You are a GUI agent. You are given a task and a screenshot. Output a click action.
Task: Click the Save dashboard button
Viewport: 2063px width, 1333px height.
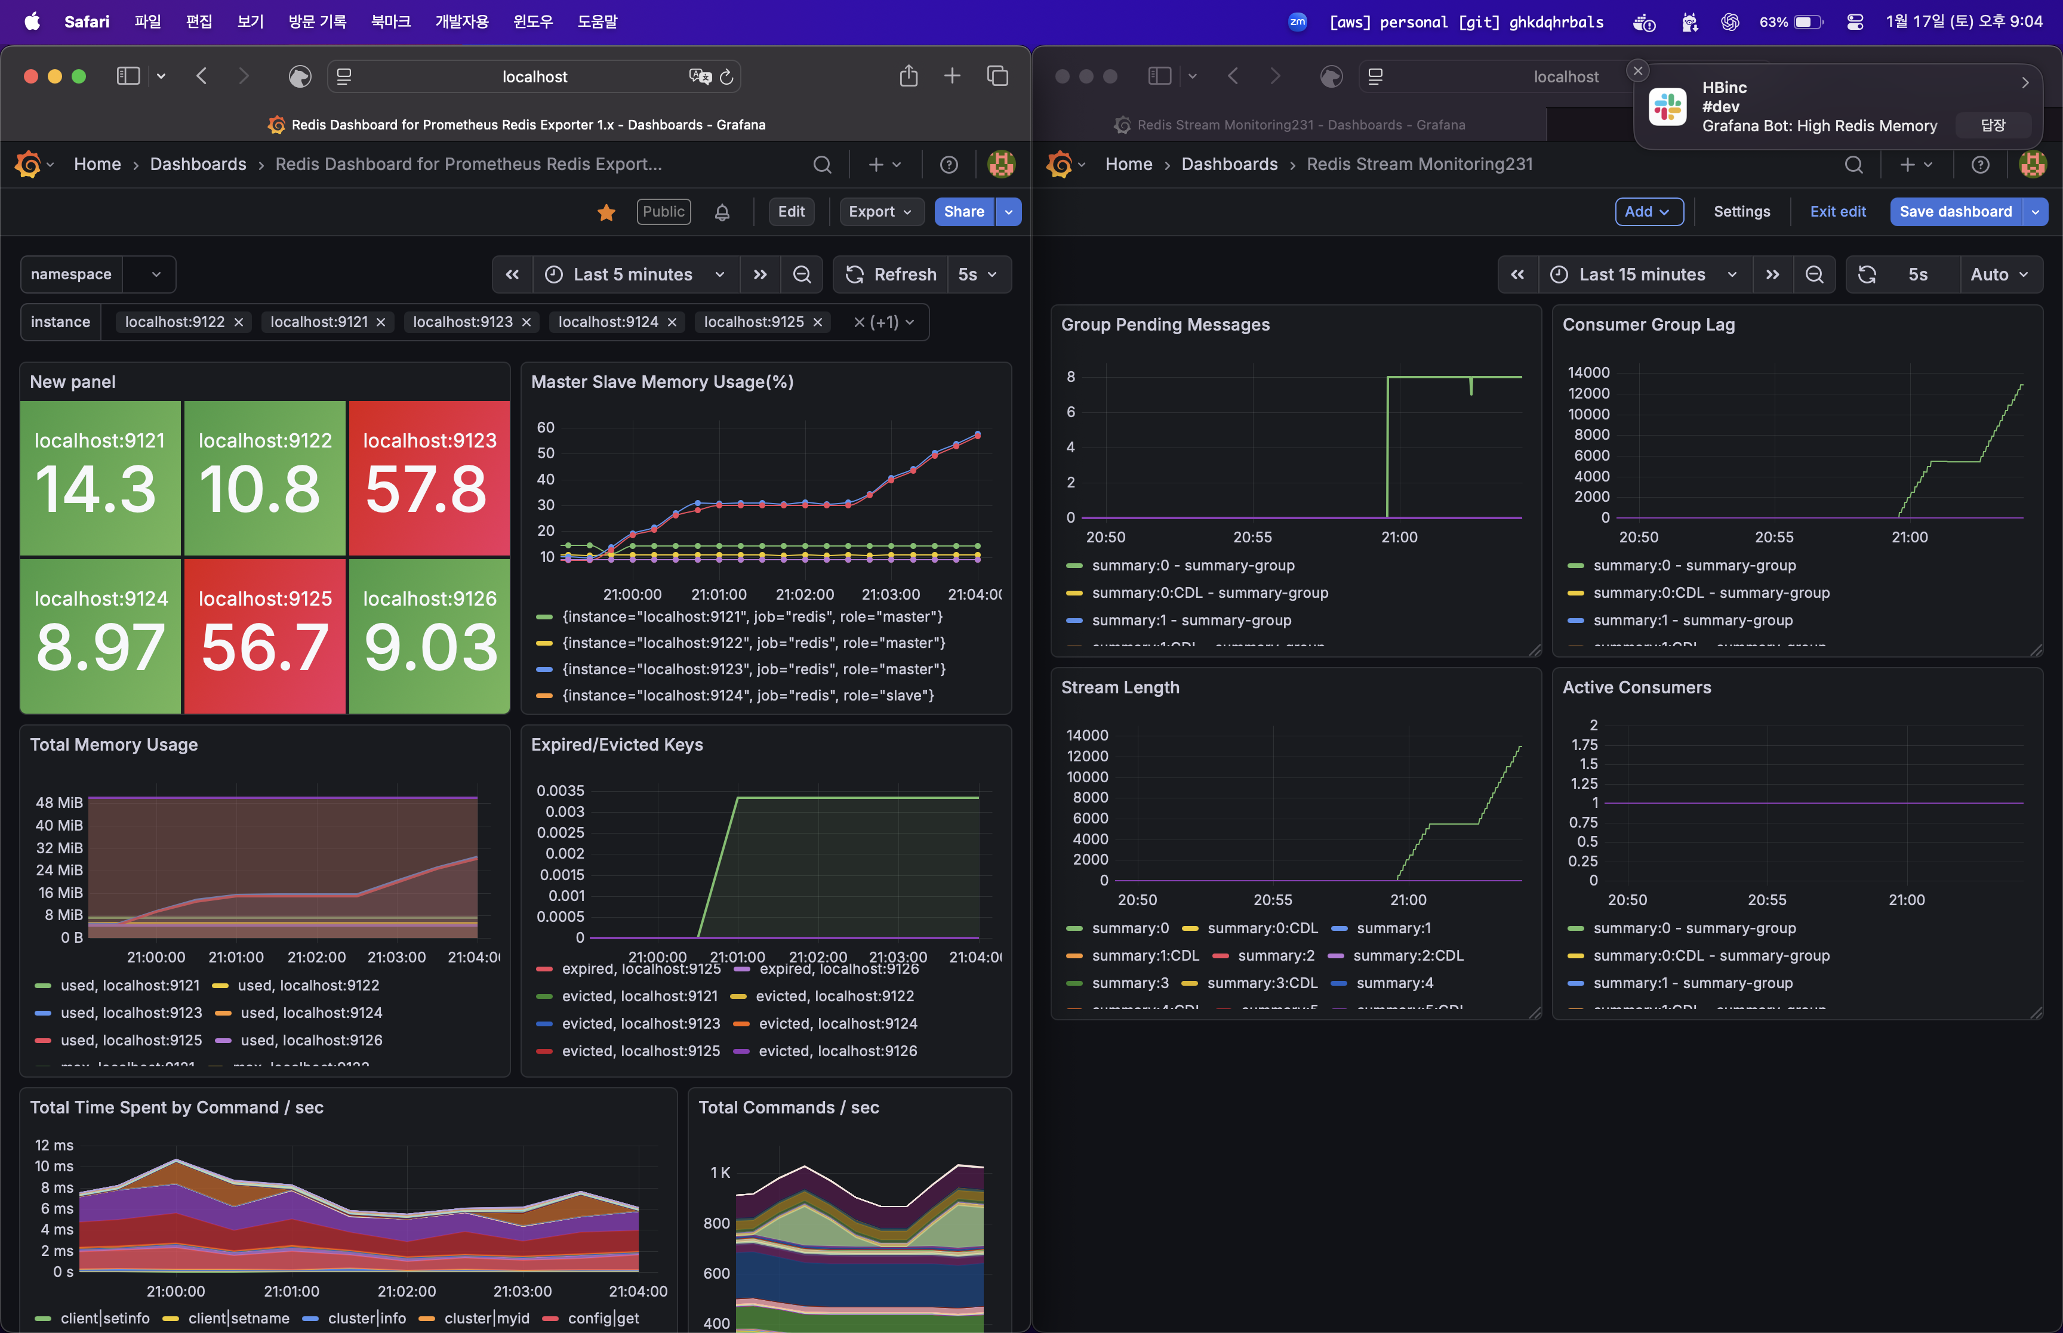1955,212
